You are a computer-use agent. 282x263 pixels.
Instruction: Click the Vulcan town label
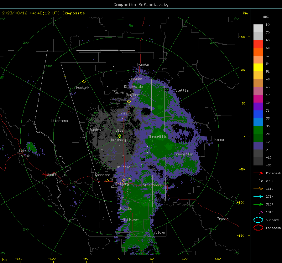159,232
